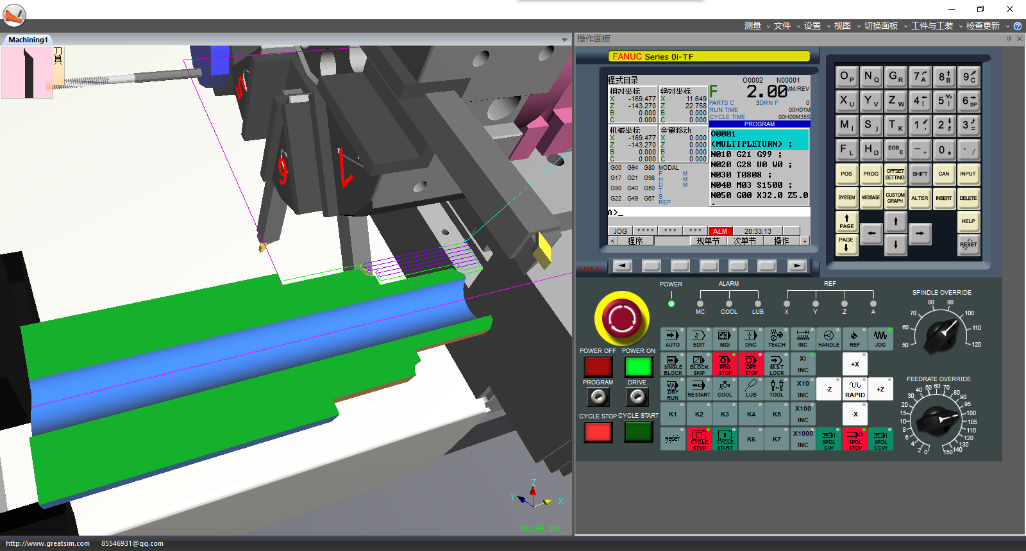Viewport: 1026px width, 551px height.
Task: Open the 测量 dropdown menu
Action: 757,26
